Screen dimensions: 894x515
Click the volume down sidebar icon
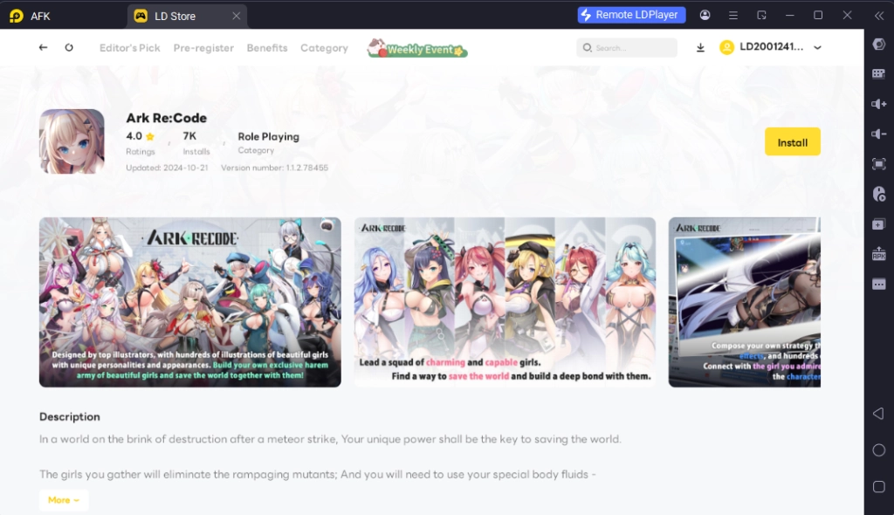878,134
